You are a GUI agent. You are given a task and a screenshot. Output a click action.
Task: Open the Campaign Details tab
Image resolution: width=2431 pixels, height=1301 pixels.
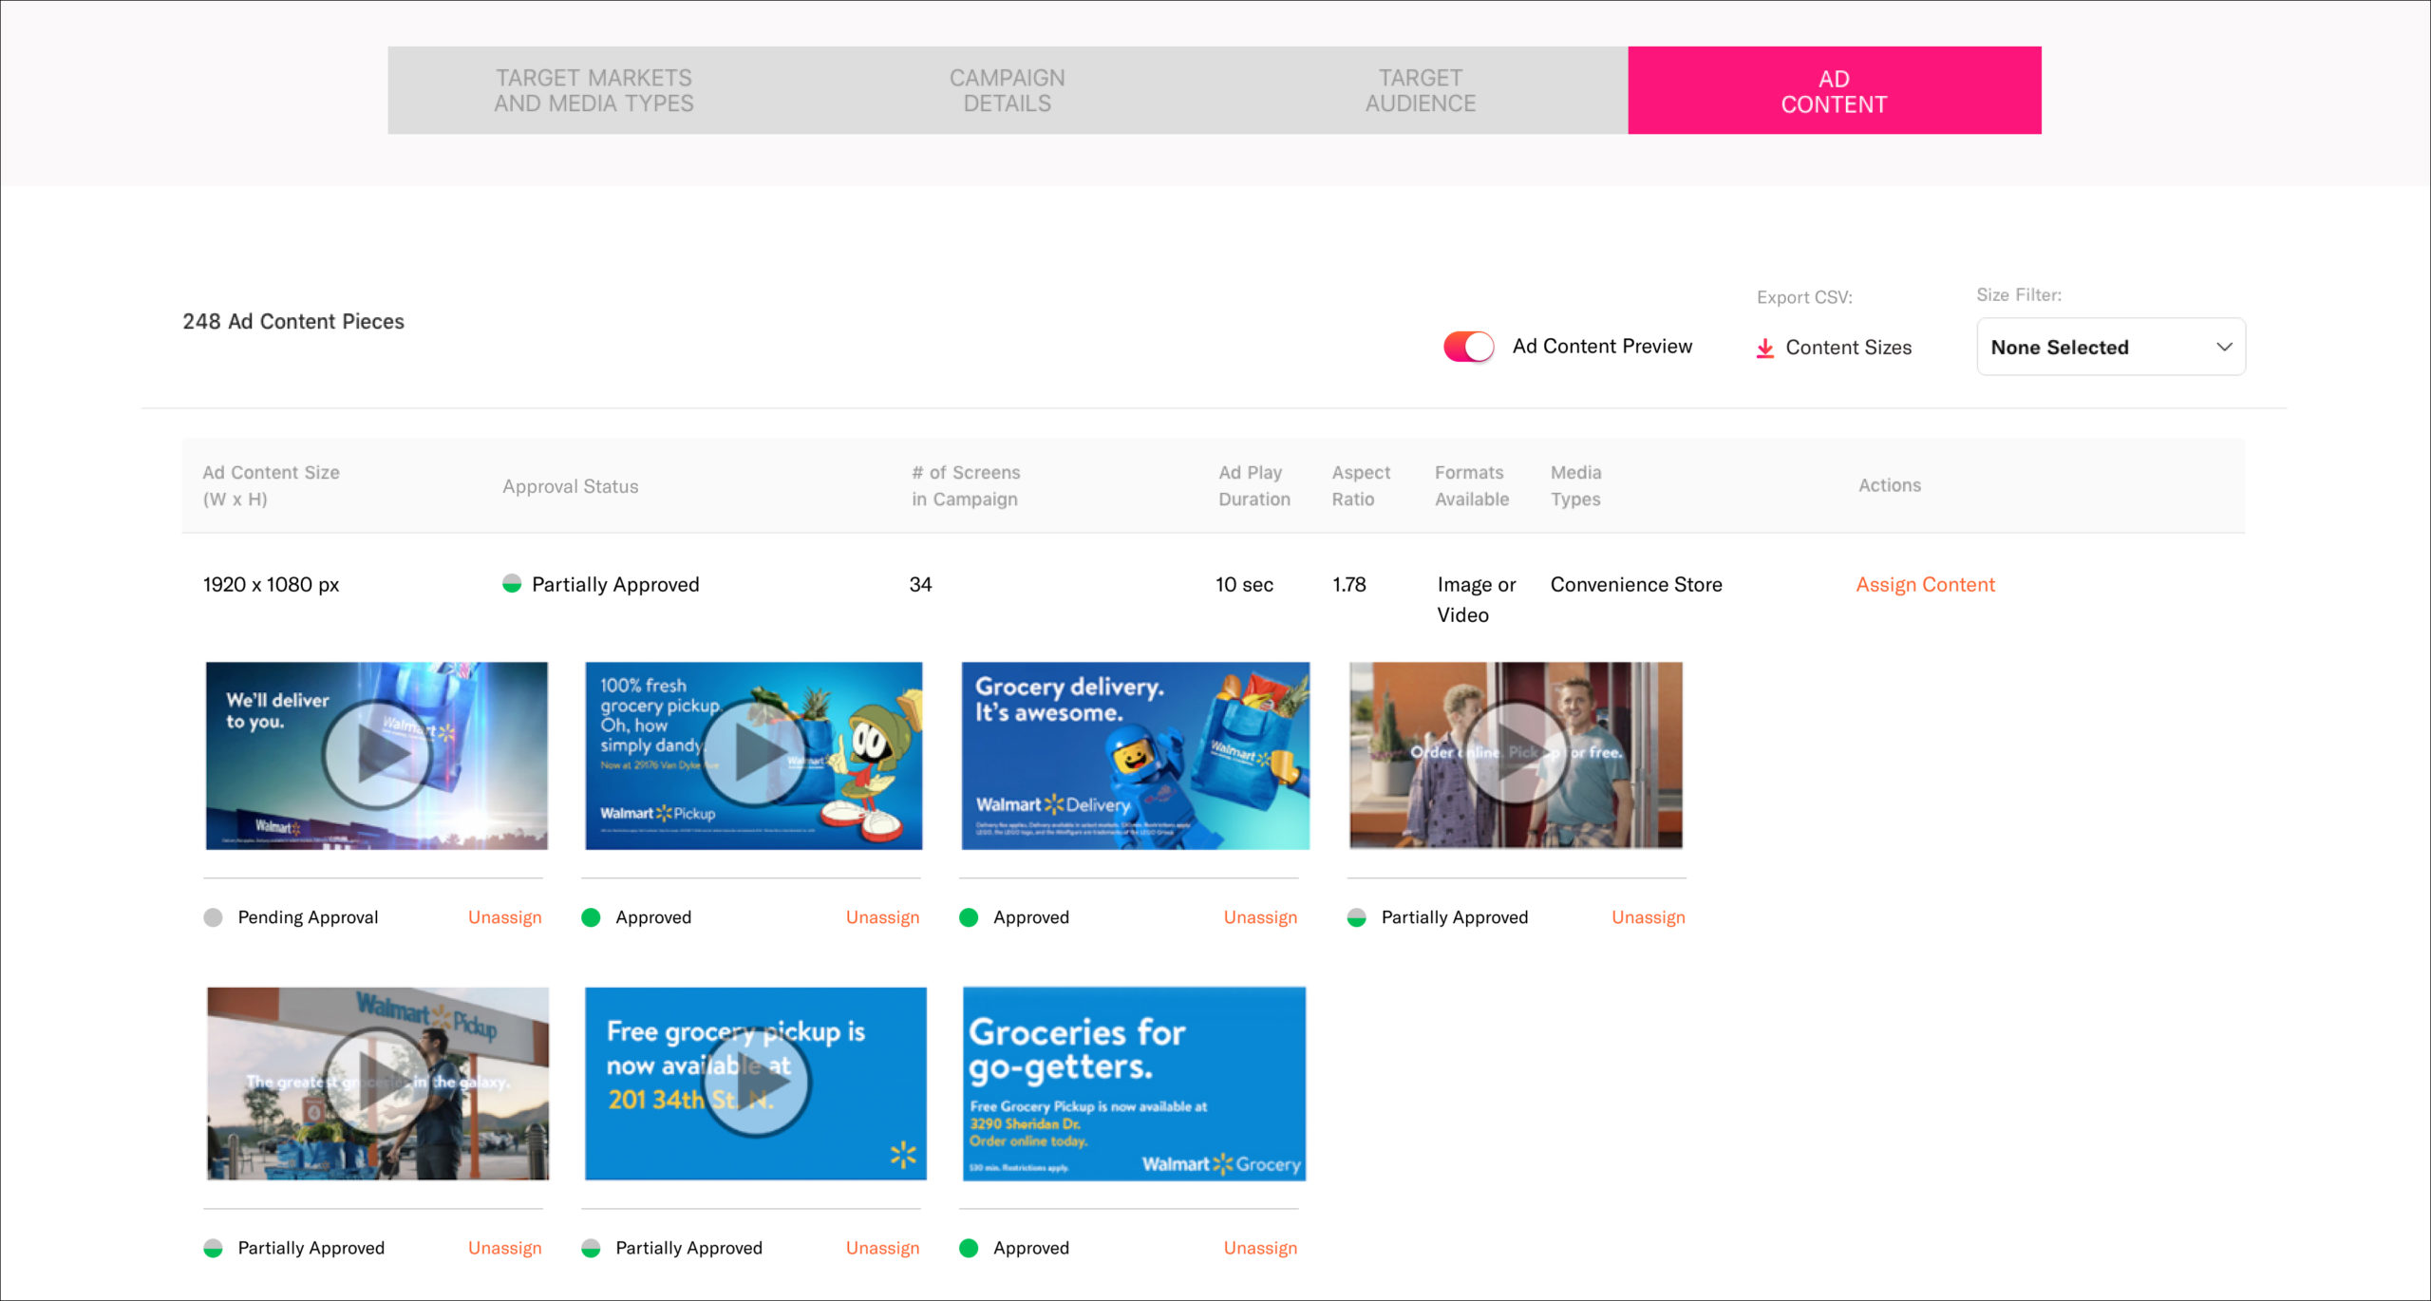point(1007,91)
